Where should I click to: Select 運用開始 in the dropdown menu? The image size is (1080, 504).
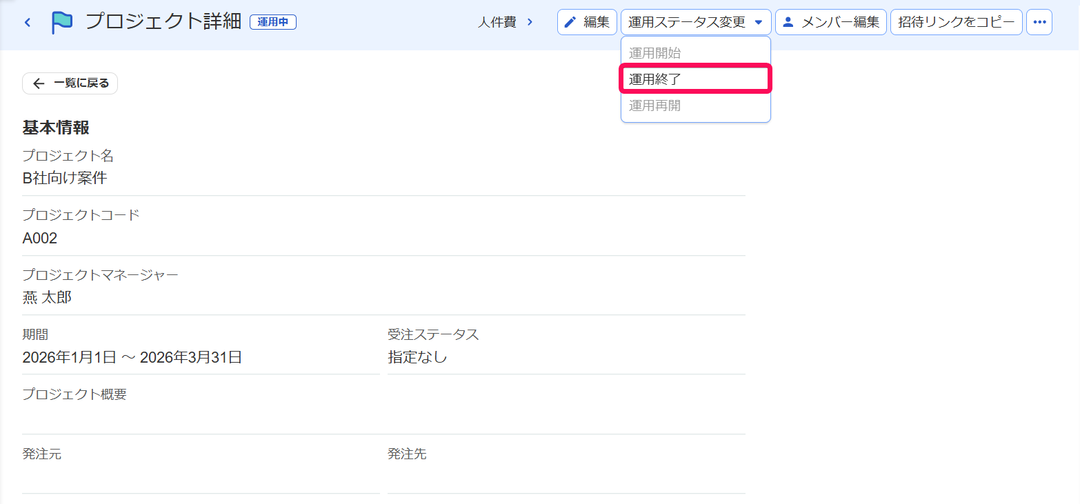(696, 53)
